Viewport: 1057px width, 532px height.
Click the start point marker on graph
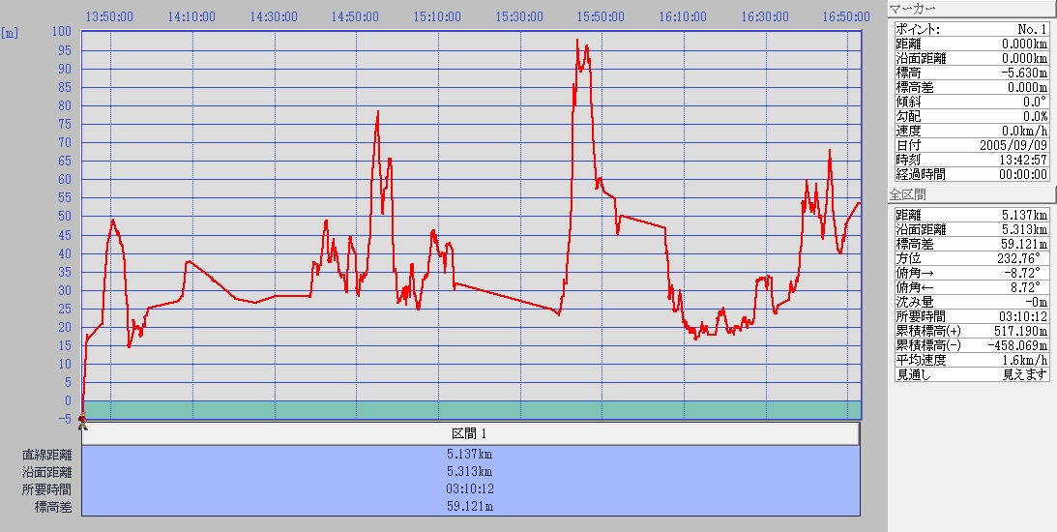pyautogui.click(x=82, y=420)
